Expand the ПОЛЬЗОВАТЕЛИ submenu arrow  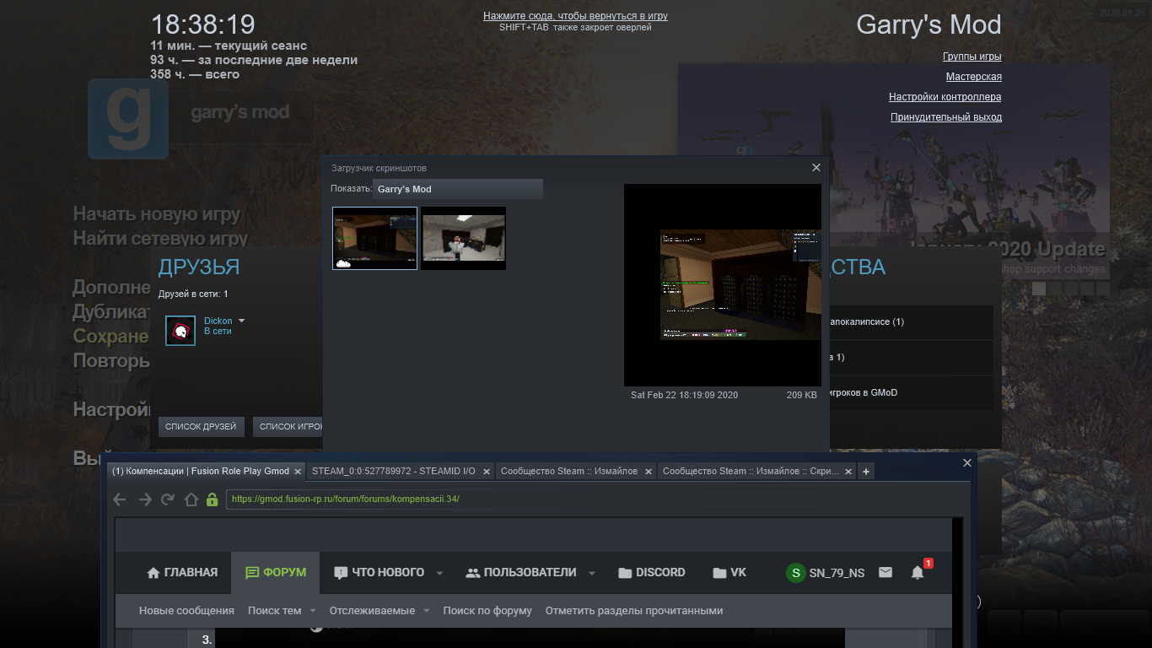coord(592,573)
